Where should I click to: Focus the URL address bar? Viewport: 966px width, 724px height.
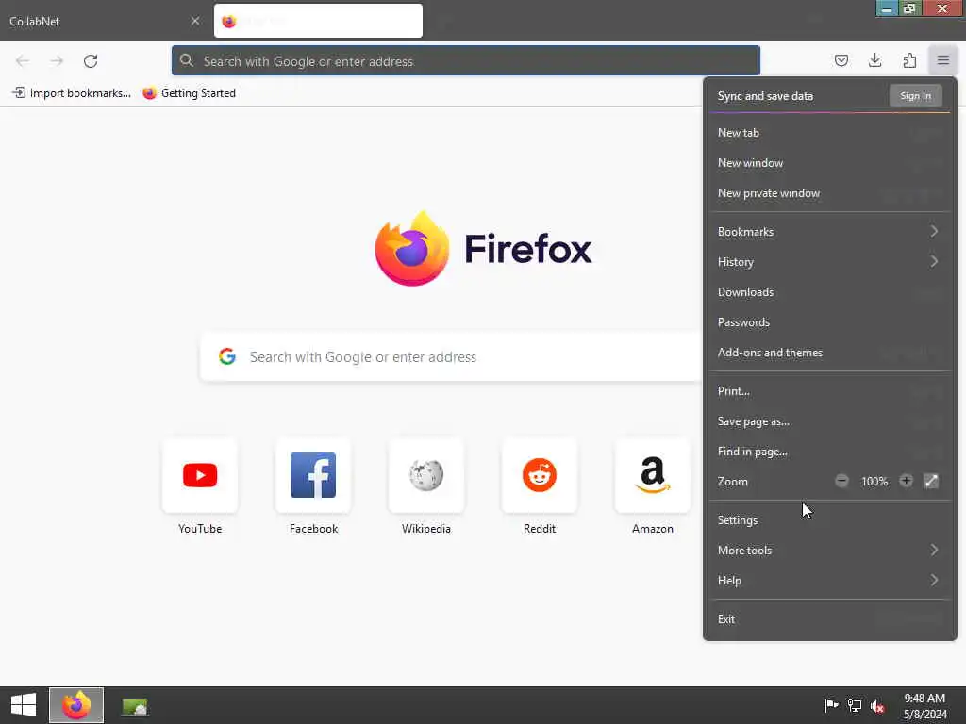(466, 61)
